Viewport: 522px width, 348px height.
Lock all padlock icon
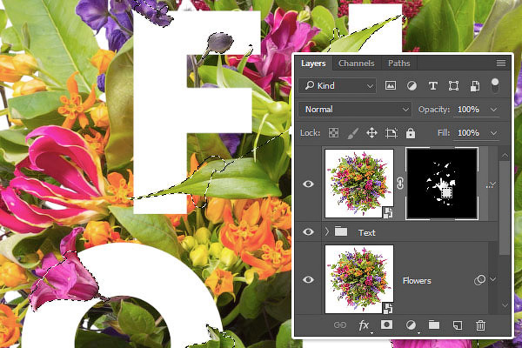(411, 133)
